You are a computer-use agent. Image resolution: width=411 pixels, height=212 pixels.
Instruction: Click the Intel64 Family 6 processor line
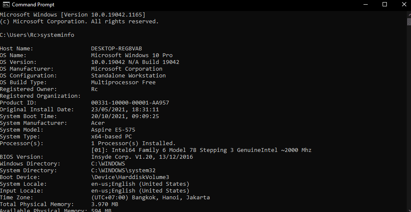pos(201,150)
